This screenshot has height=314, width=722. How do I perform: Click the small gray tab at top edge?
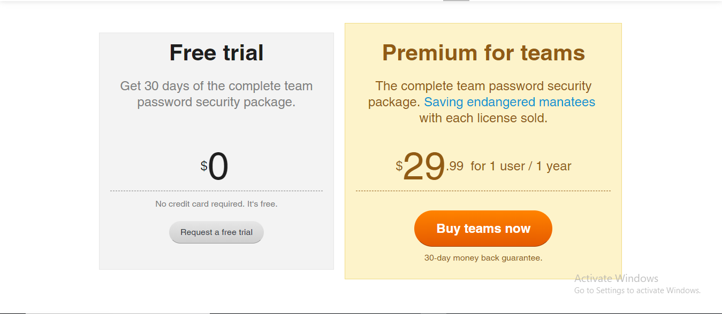pyautogui.click(x=456, y=1)
